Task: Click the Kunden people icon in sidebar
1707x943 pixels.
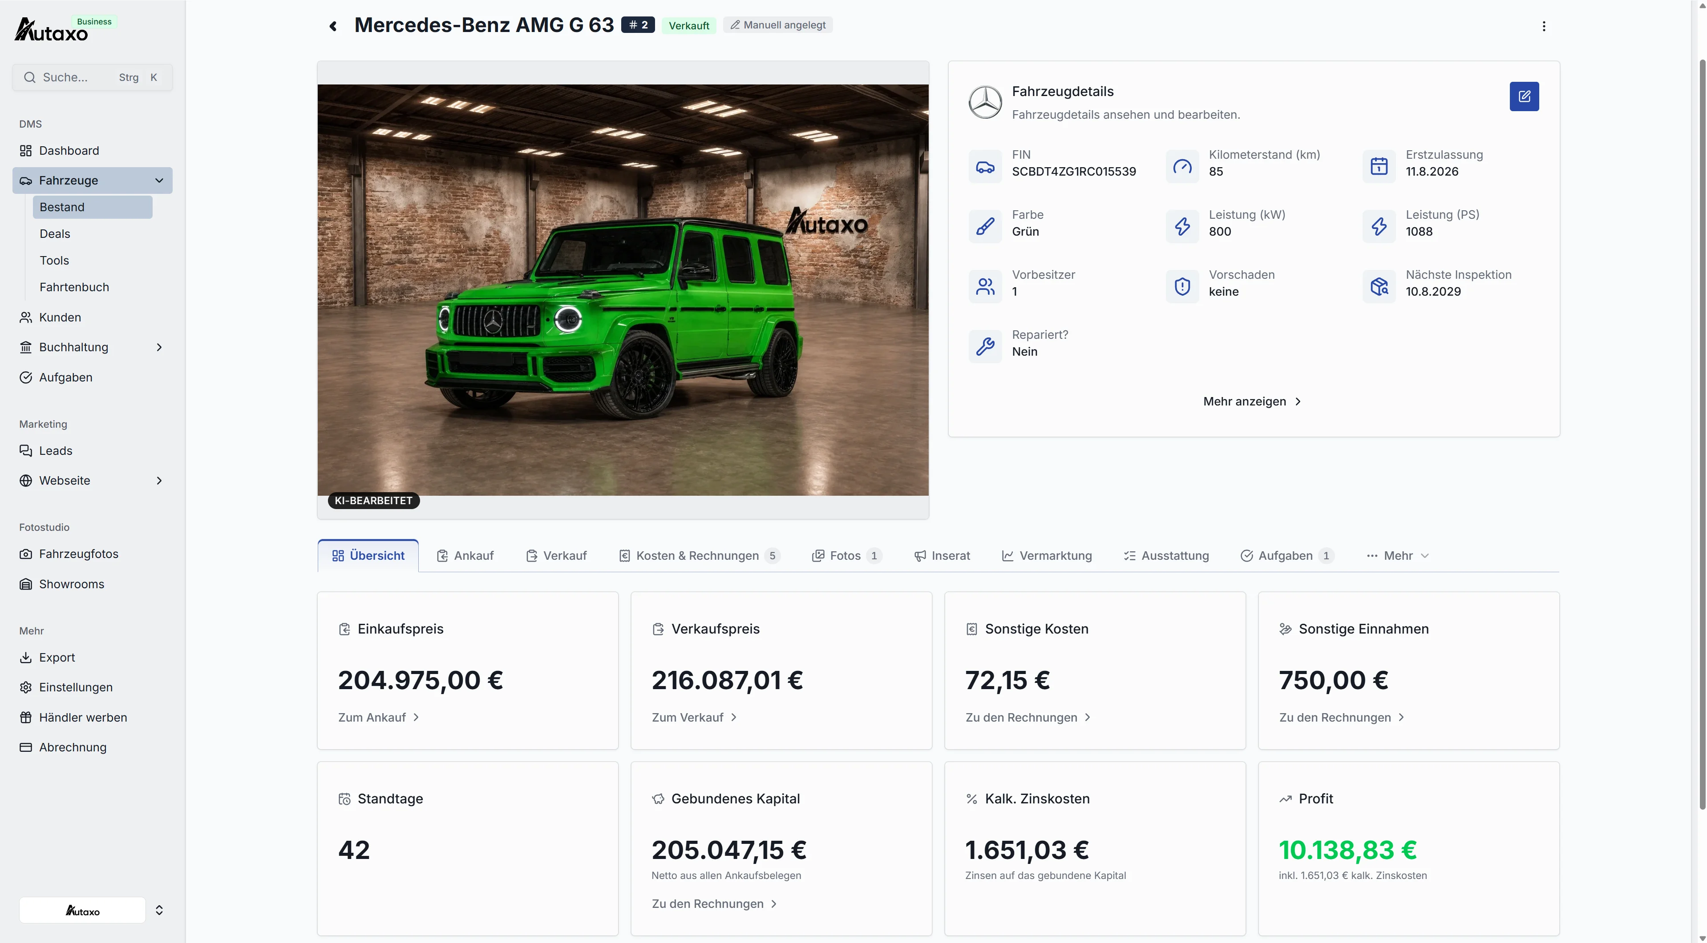Action: coord(26,317)
